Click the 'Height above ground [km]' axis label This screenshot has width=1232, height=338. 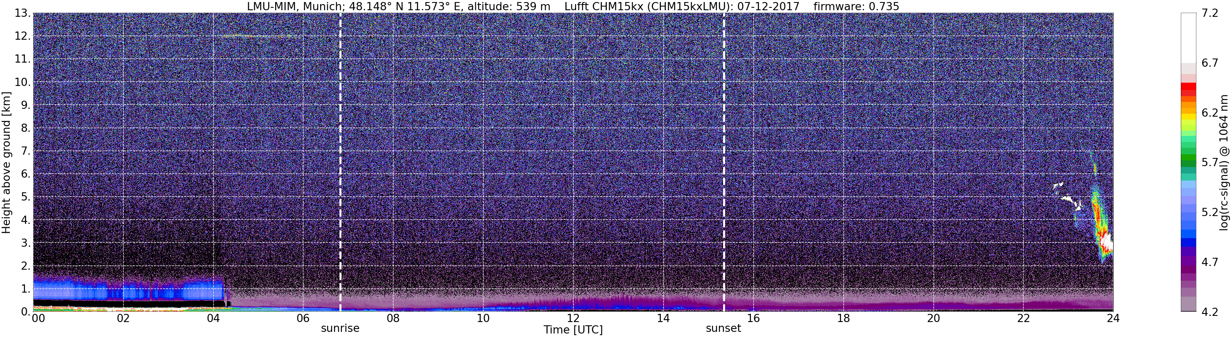(6, 162)
